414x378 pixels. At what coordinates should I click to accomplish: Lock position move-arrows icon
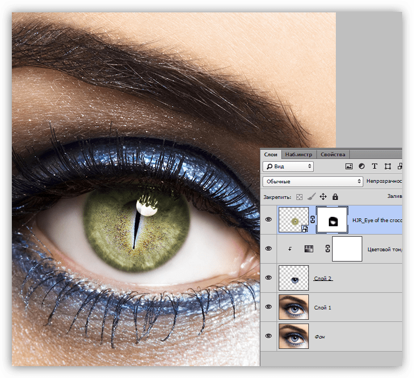(323, 197)
